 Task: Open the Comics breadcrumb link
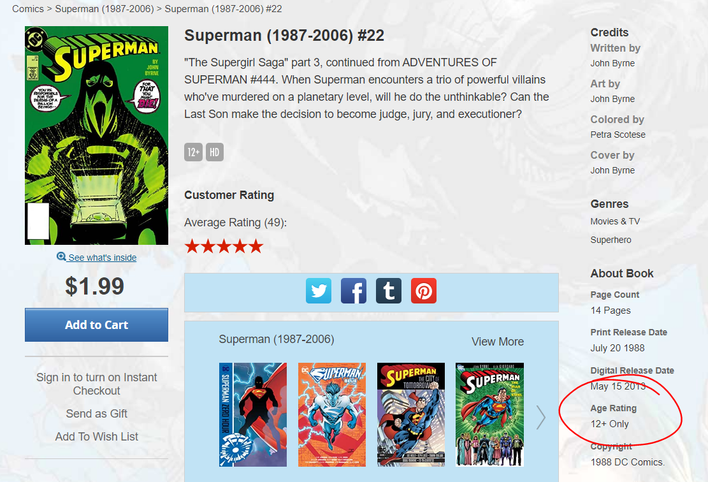pyautogui.click(x=28, y=8)
